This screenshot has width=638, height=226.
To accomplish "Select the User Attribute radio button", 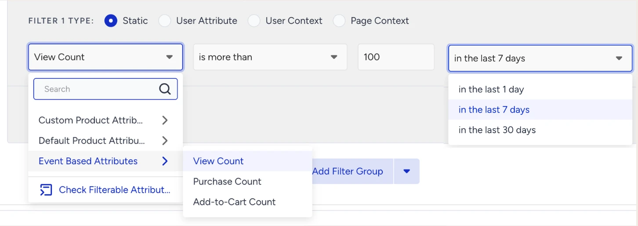I will (x=164, y=21).
